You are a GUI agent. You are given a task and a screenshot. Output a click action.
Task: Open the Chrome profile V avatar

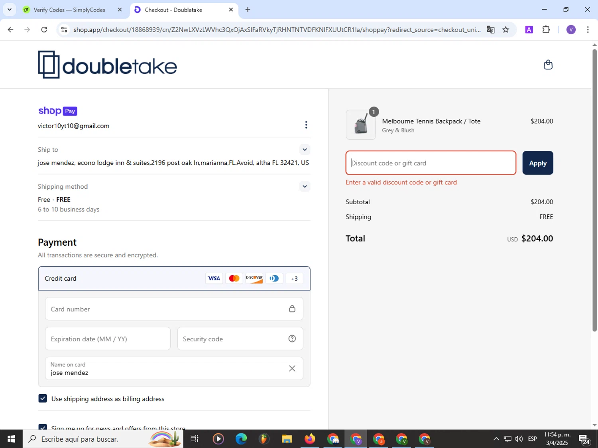click(x=571, y=29)
